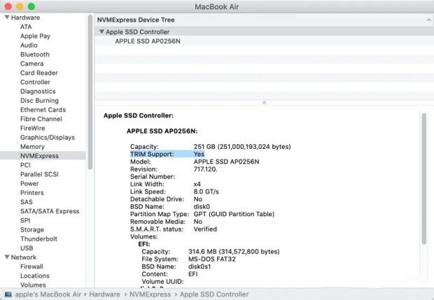Collapse the Network section triangle
Screen dimensions: 434x300
tap(6, 257)
